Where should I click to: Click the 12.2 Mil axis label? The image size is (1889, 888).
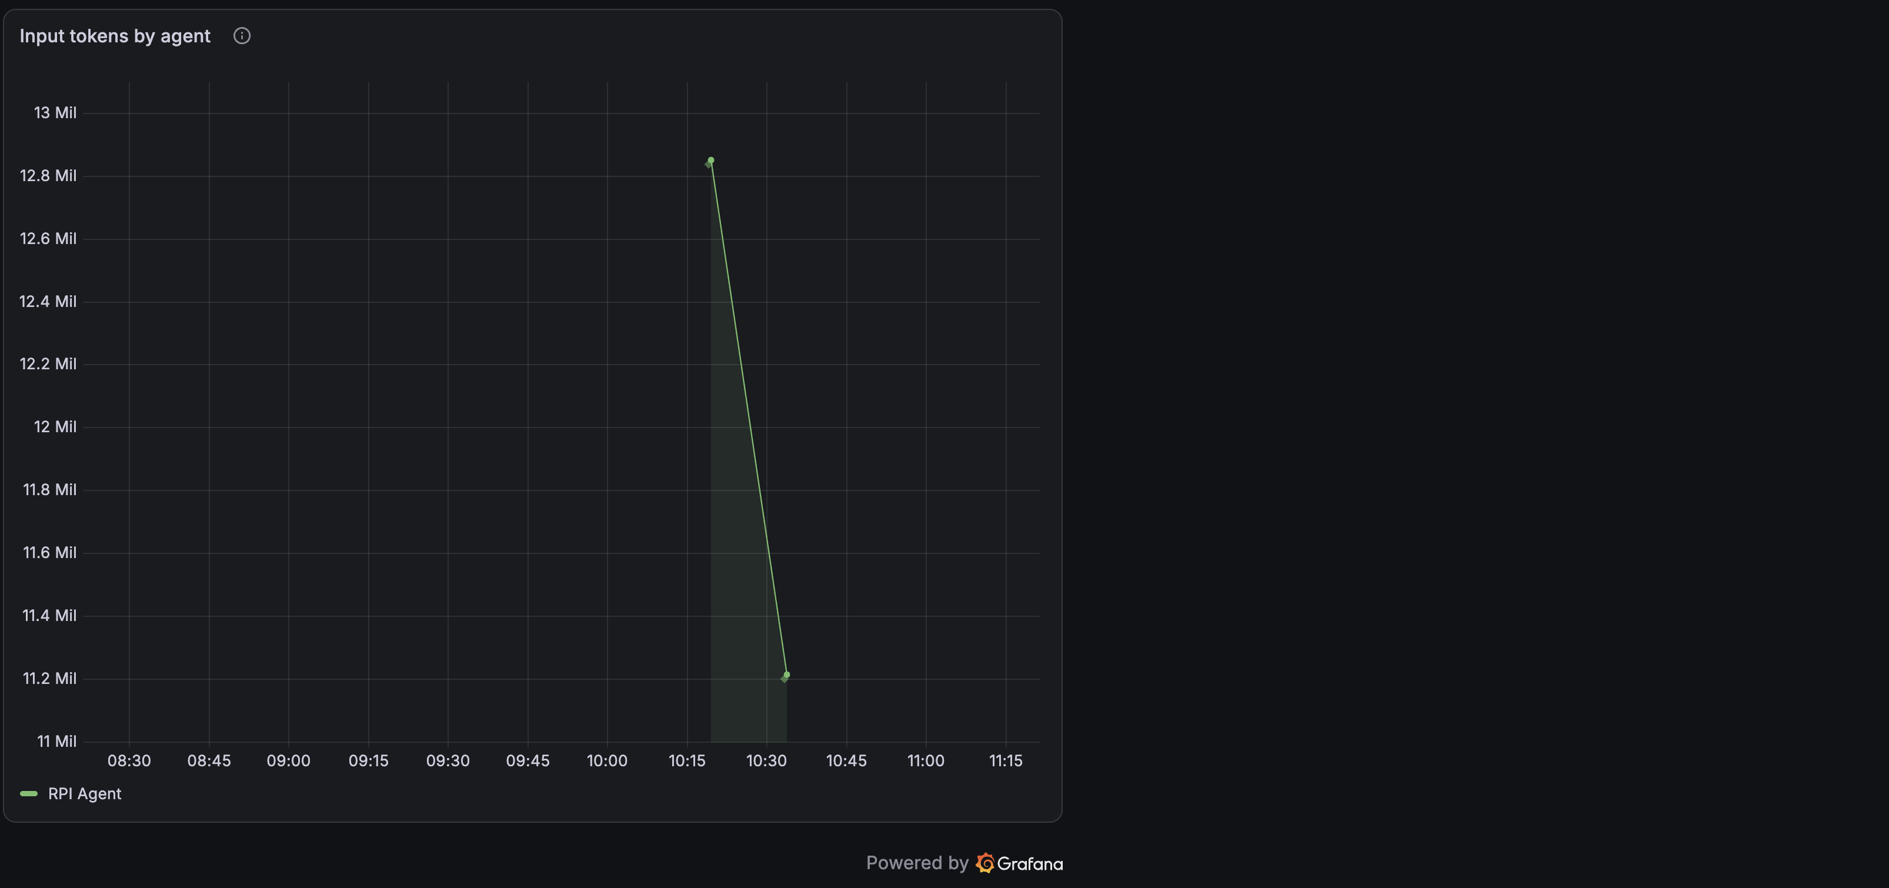coord(48,363)
